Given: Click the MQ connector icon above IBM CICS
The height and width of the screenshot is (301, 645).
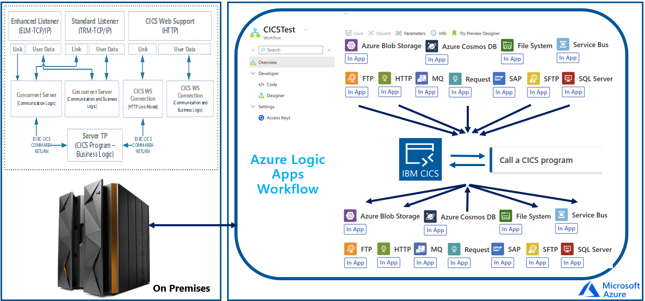Looking at the screenshot, I should (422, 78).
